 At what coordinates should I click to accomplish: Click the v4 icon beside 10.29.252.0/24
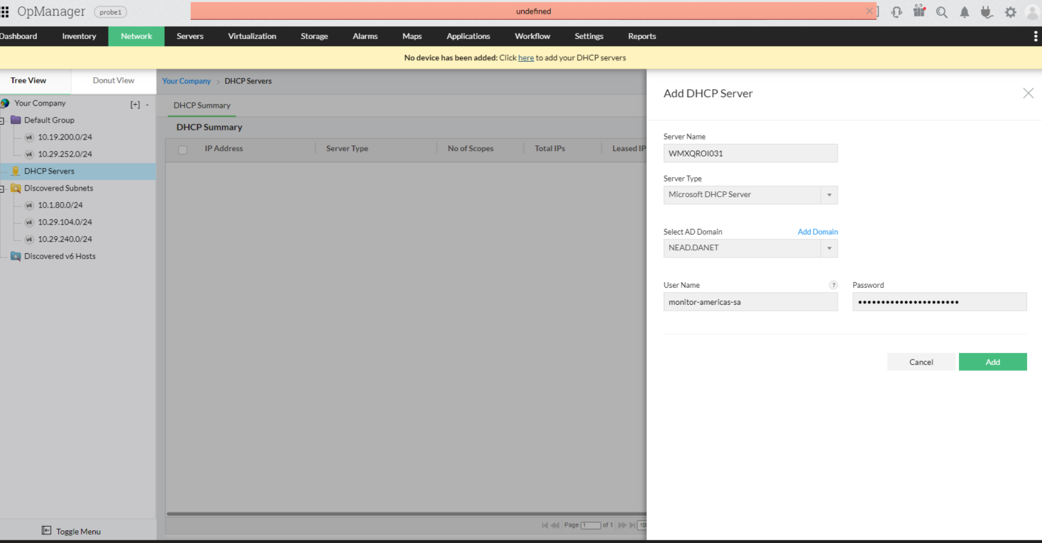click(29, 154)
